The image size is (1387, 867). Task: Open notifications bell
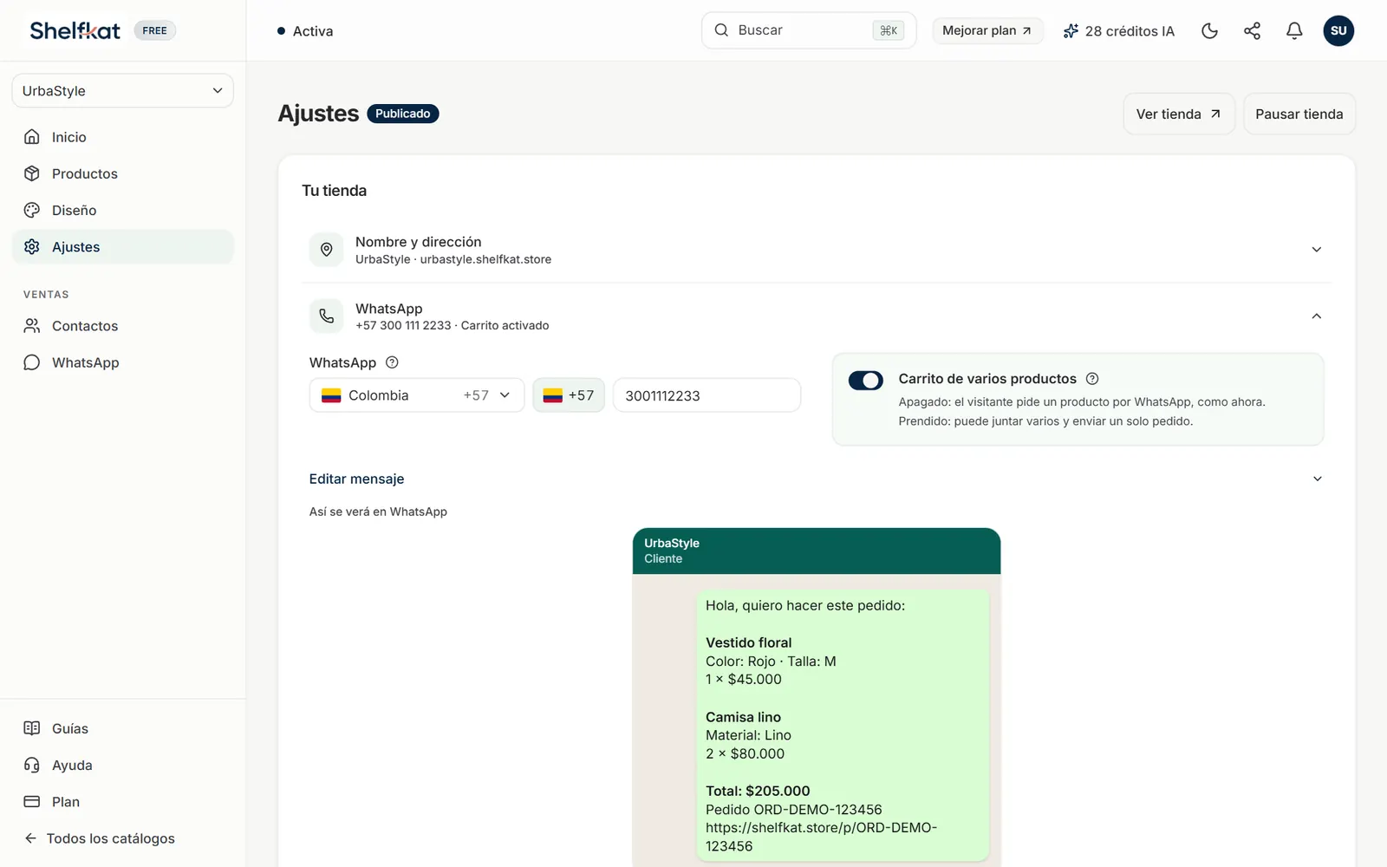pyautogui.click(x=1294, y=31)
